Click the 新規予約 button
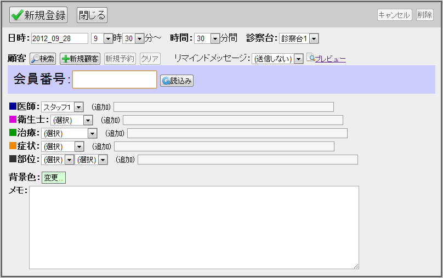 tap(120, 59)
